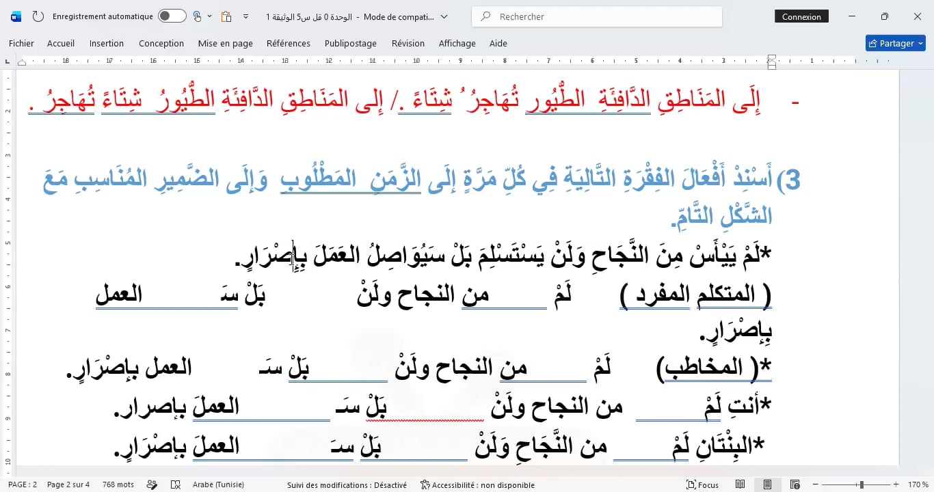Open the Publipostage tab
934x492 pixels.
pos(351,43)
